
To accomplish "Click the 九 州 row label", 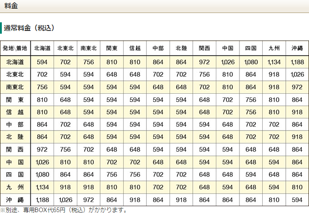I will (x=15, y=187).
